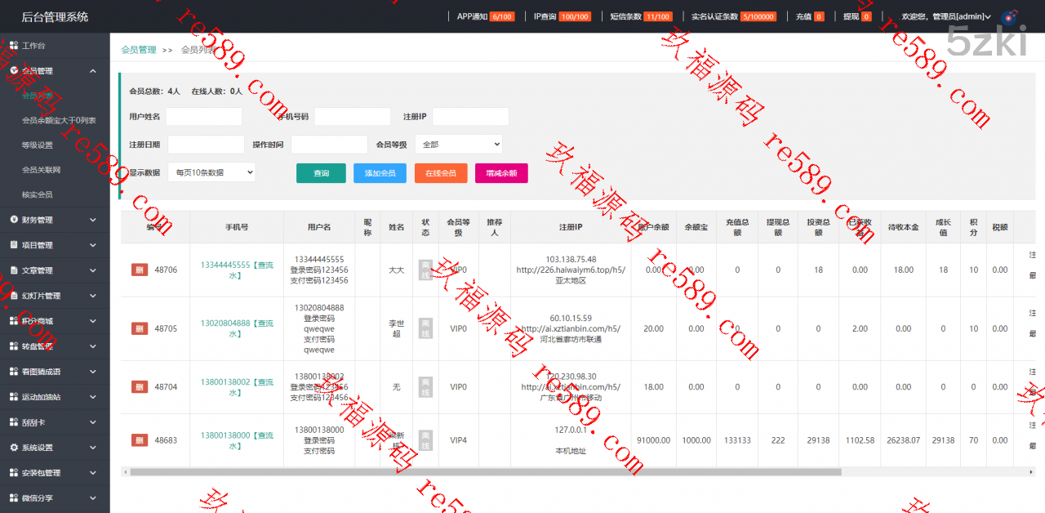Viewport: 1045px width, 513px height.
Task: Click the 财务管理 finance icon
Action: pos(14,220)
